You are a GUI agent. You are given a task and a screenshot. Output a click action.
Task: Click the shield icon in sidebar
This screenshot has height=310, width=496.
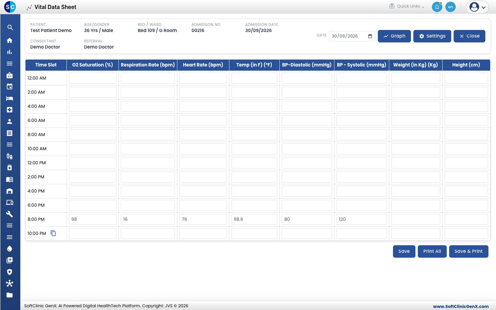[10, 272]
